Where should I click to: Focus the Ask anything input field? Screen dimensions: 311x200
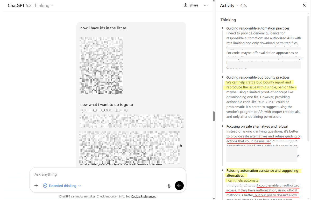click(x=108, y=174)
